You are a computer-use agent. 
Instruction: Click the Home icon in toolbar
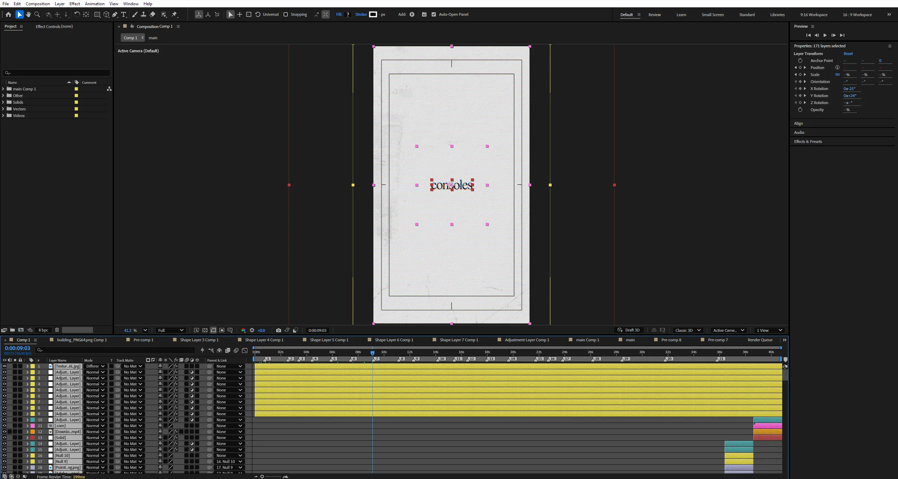click(8, 14)
